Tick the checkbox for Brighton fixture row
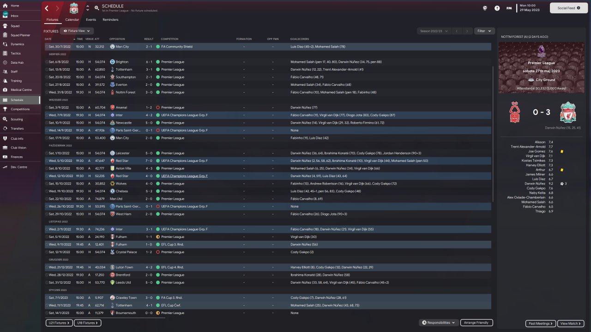Image resolution: width=591 pixels, height=332 pixels. point(47,62)
